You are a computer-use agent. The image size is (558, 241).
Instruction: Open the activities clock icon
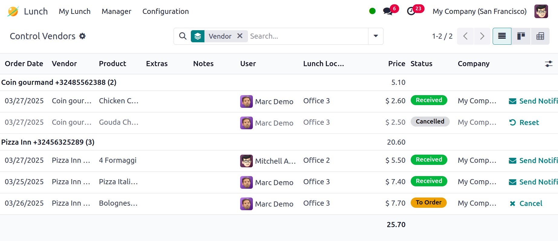point(411,11)
